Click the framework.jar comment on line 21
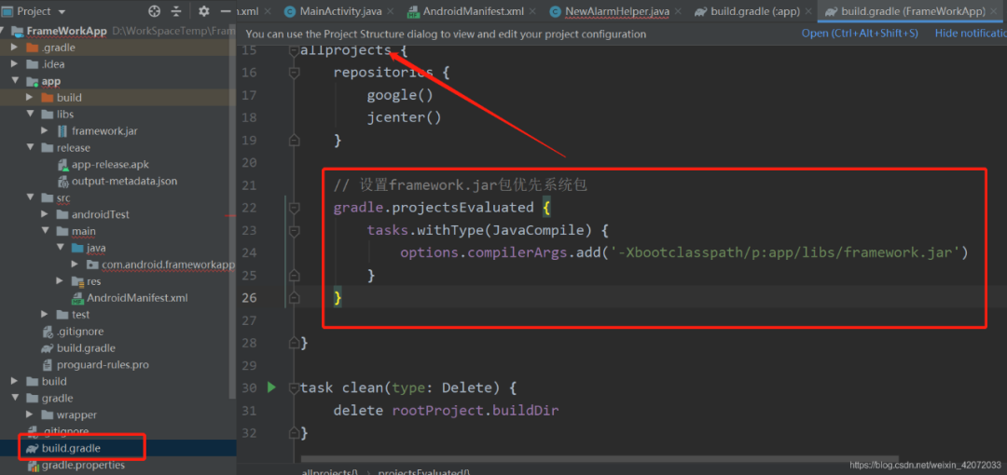The height and width of the screenshot is (475, 1007). tap(461, 184)
